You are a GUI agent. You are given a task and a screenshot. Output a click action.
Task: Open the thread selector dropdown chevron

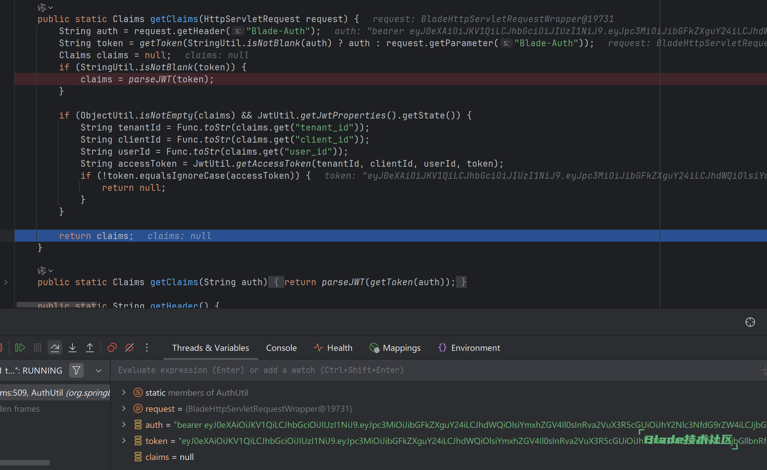99,371
